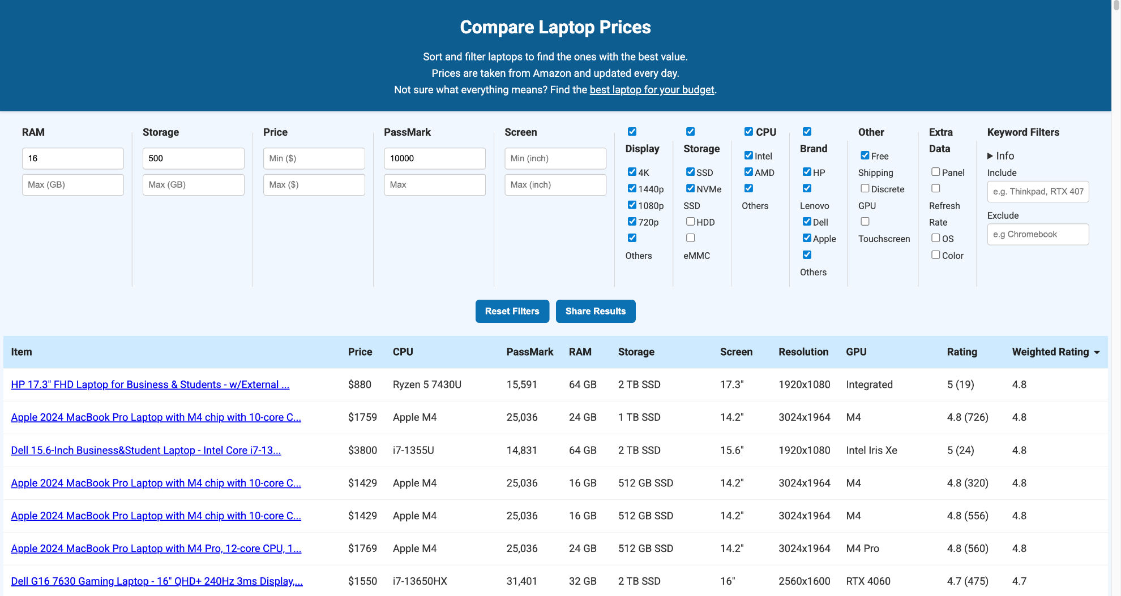Open the HP 17.3" FHD Laptop link
Screen dimensions: 1121x596
(x=150, y=385)
